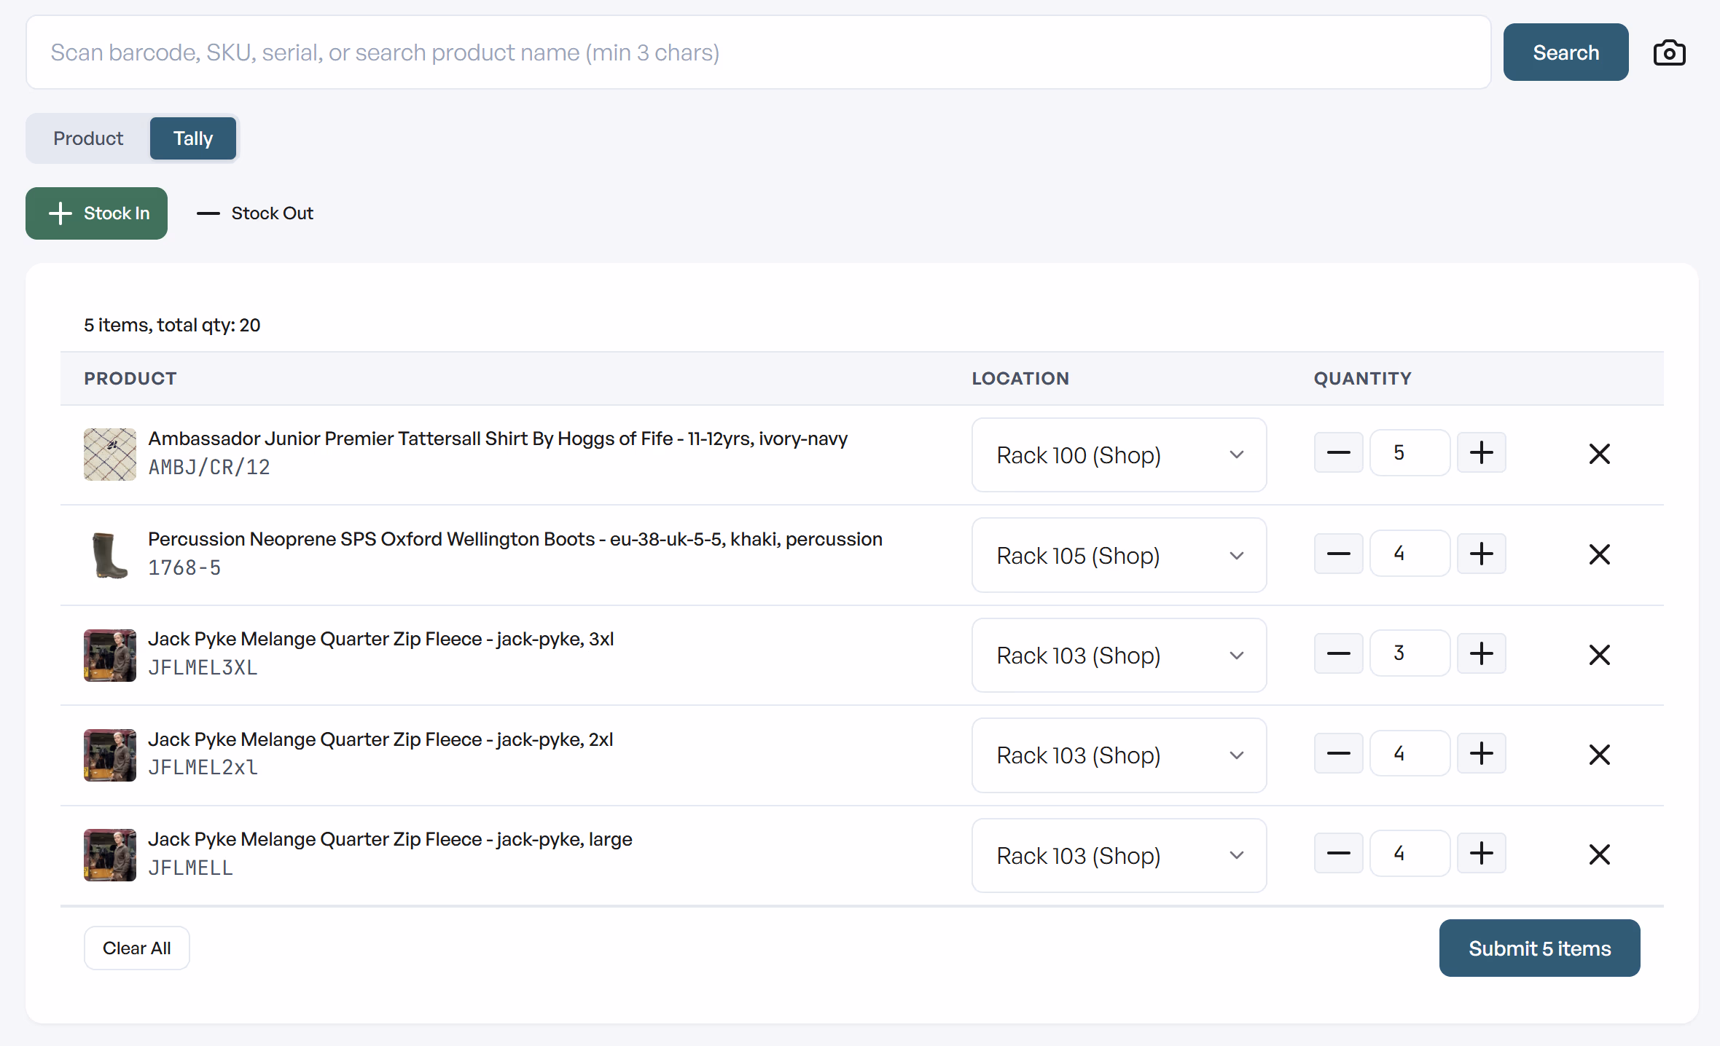Image resolution: width=1720 pixels, height=1046 pixels.
Task: Click SKU text AMBJ/CR/12
Action: click(x=209, y=467)
